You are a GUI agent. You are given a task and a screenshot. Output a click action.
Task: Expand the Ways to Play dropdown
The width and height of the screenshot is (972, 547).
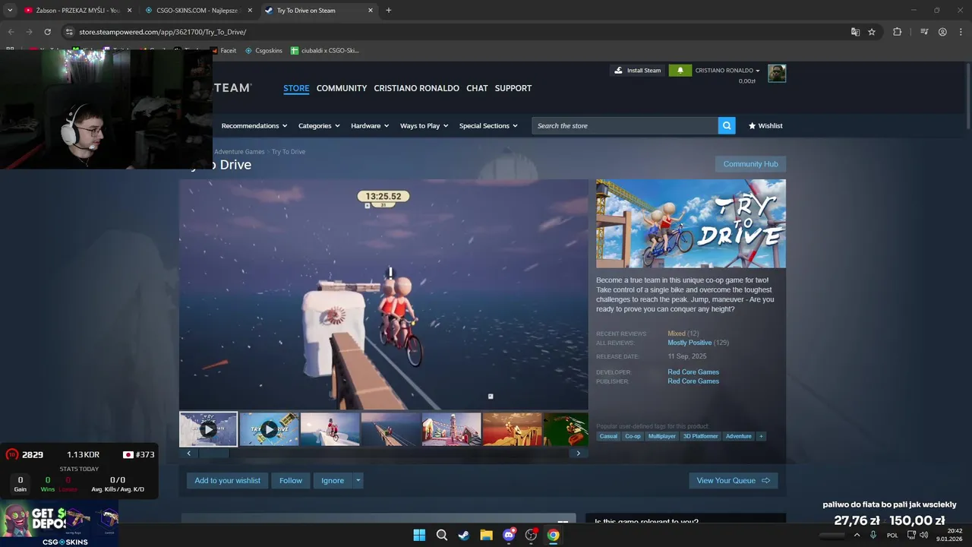click(424, 126)
